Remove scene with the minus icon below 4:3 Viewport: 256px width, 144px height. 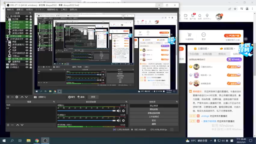click(x=12, y=125)
